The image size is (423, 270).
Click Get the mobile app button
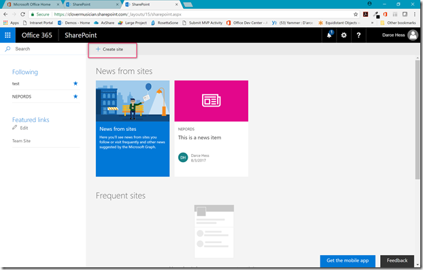[x=348, y=261]
